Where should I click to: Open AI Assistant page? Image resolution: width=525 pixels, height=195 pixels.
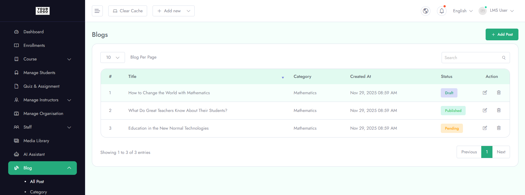[x=34, y=154]
